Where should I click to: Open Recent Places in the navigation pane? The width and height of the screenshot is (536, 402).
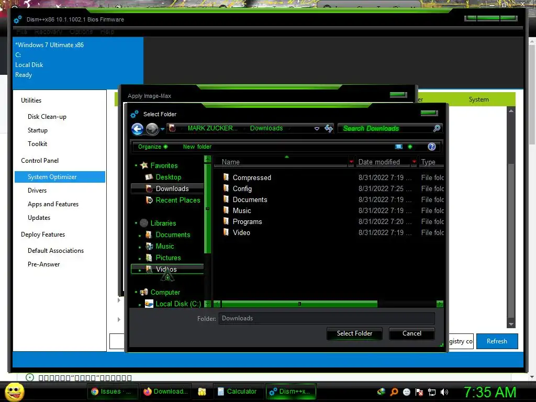[178, 200]
